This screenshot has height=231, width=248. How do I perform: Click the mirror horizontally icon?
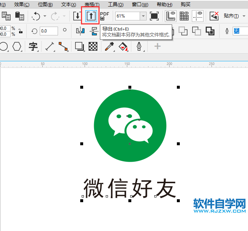coord(80,31)
